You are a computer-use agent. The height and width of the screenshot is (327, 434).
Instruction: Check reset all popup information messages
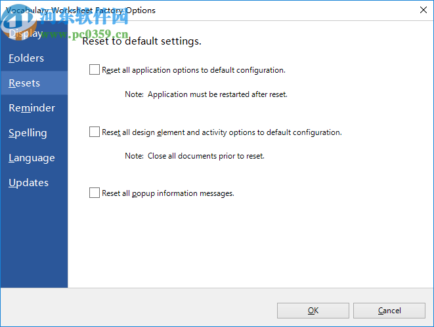[x=95, y=193]
